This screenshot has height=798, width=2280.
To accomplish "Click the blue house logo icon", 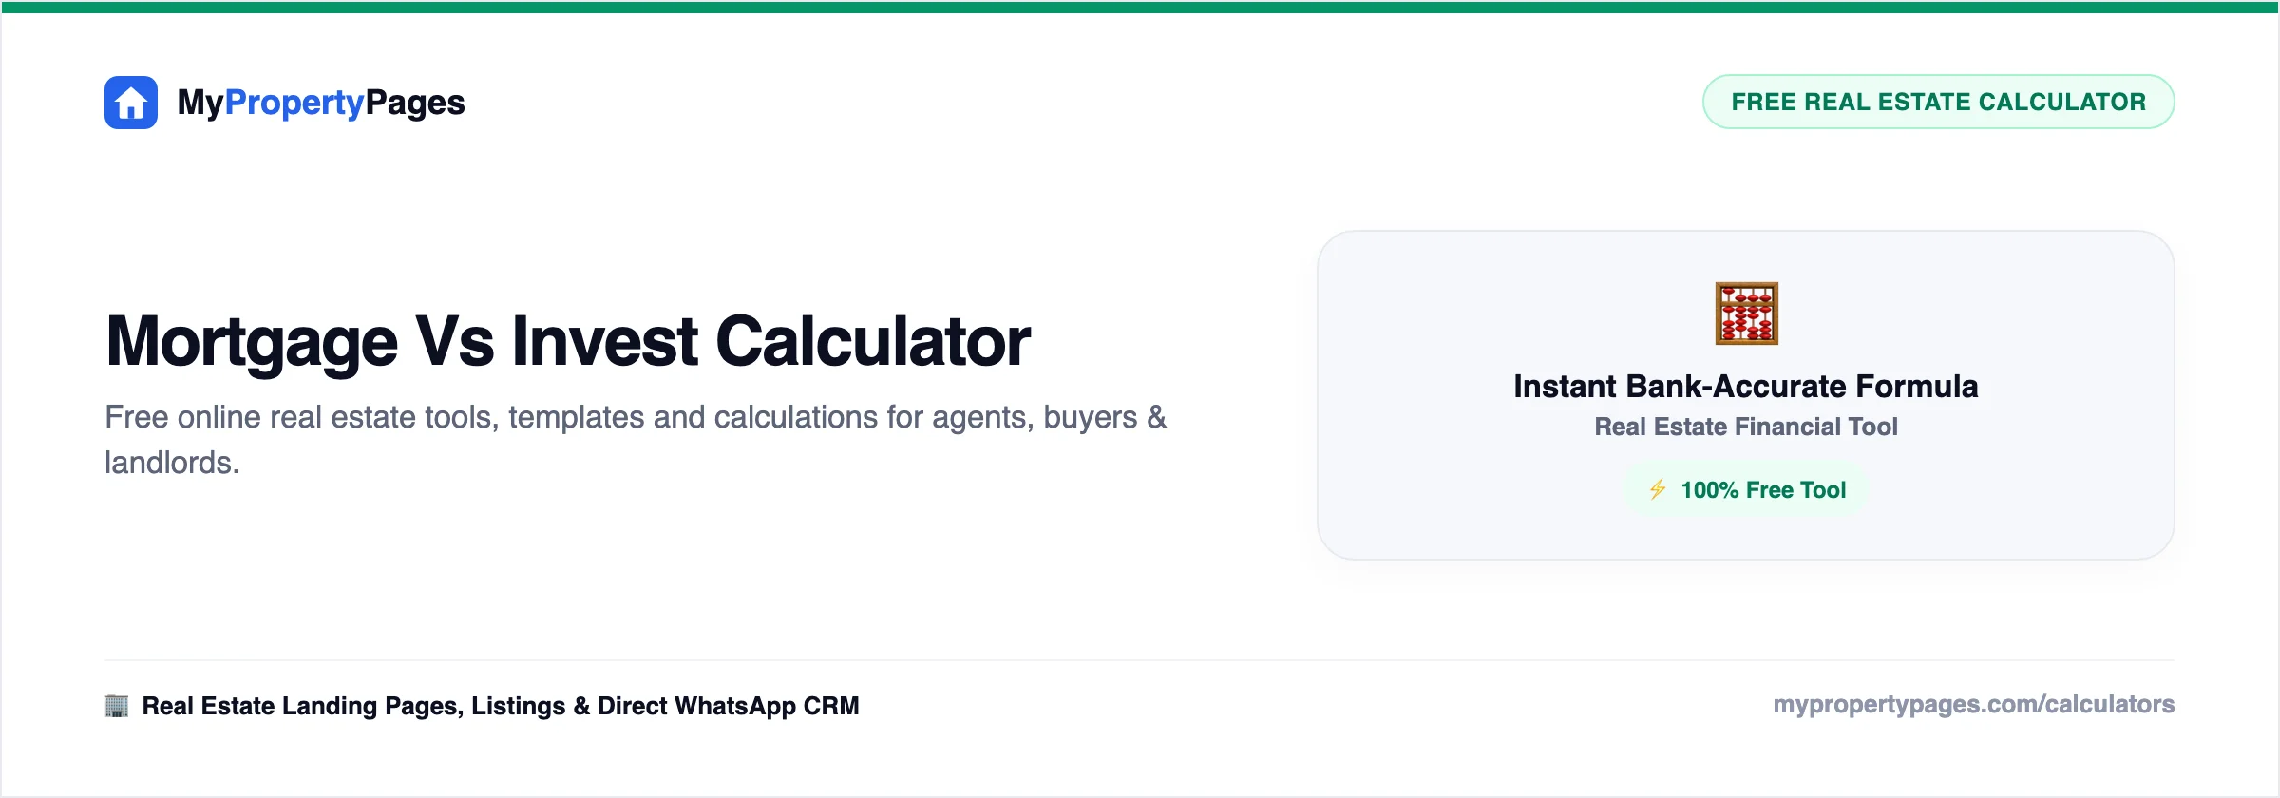I will click(131, 103).
